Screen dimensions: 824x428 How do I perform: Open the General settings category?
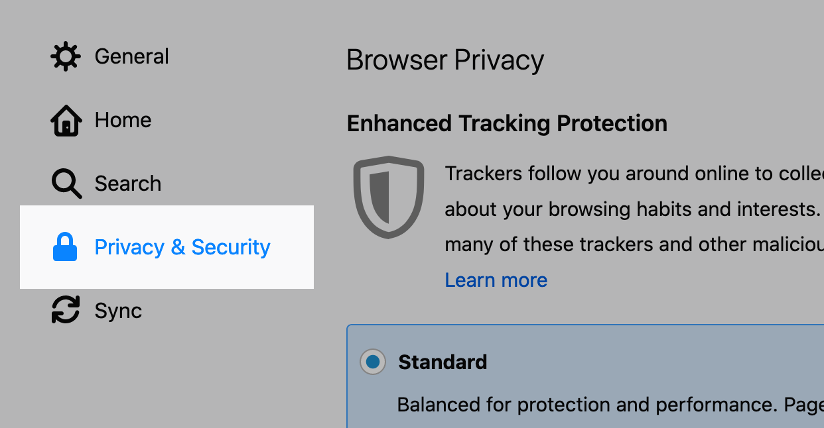coord(131,56)
